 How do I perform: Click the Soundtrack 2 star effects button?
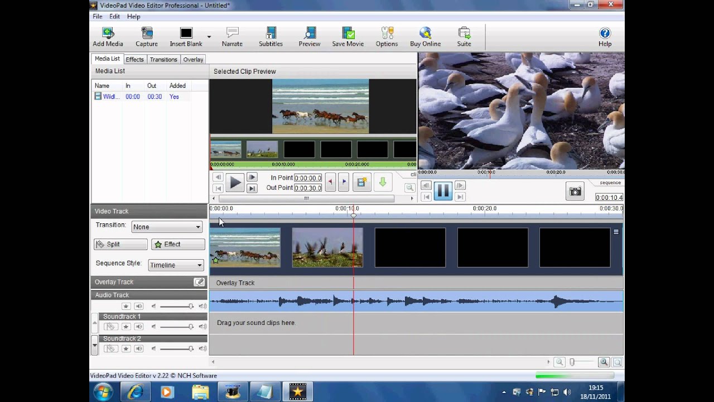pos(126,348)
